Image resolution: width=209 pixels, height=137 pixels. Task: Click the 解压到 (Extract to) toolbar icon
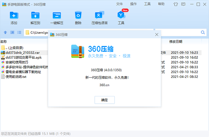[x=35, y=15]
